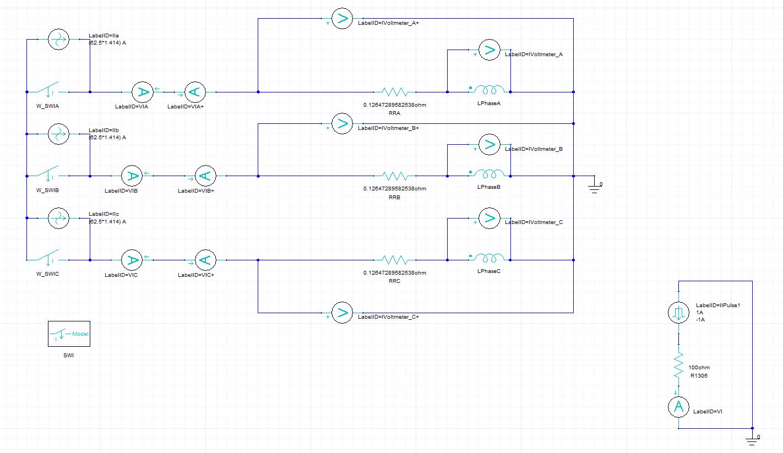The image size is (783, 453).
Task: Select ground symbol next to phase B line
Action: click(594, 187)
